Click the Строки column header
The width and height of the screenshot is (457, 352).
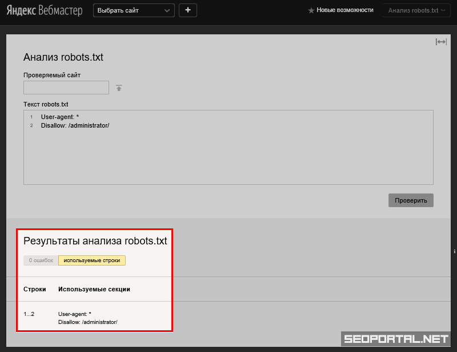tap(34, 289)
